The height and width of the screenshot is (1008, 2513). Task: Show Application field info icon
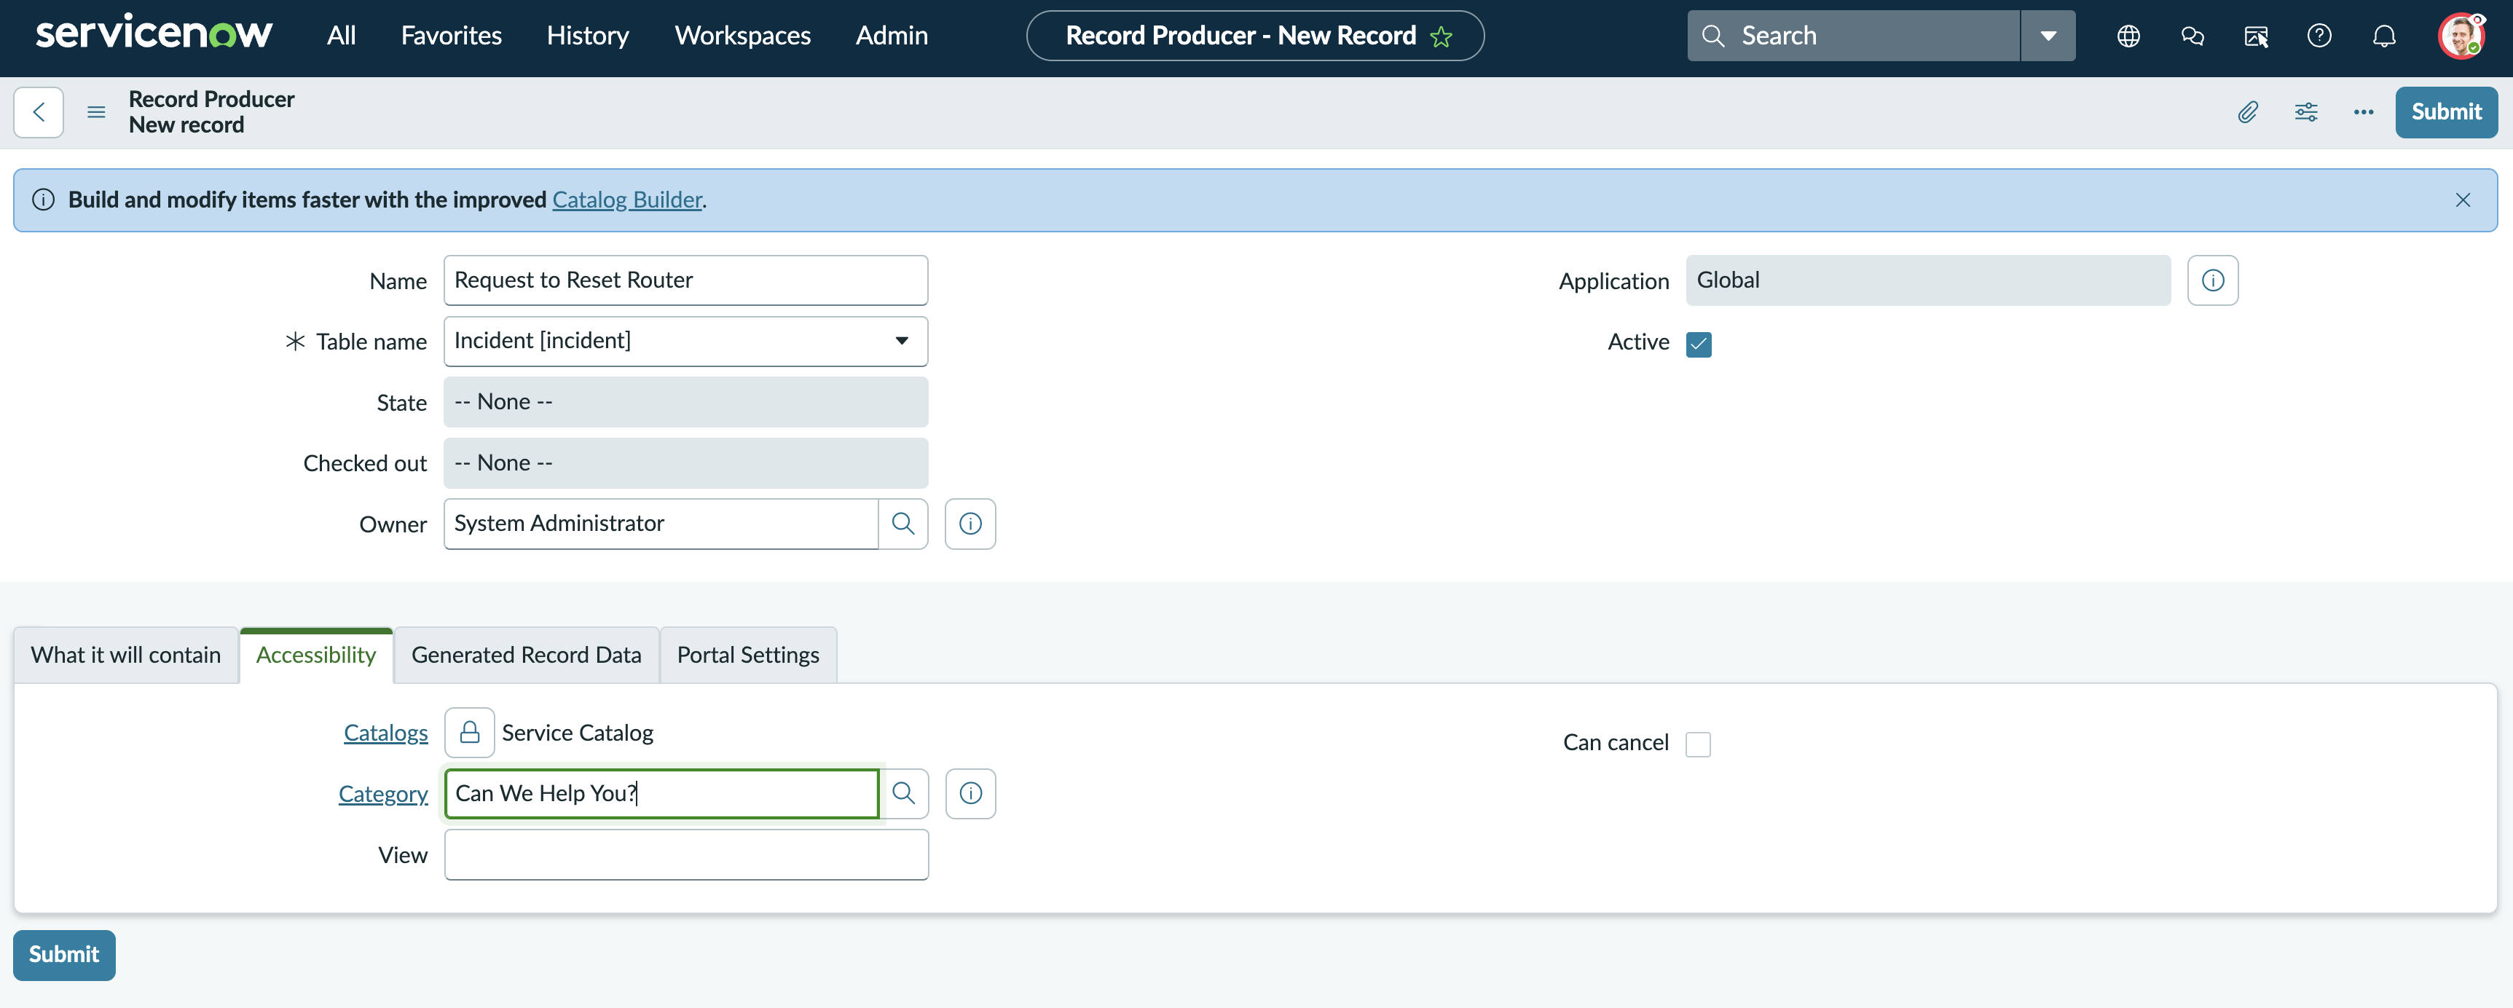(x=2211, y=281)
